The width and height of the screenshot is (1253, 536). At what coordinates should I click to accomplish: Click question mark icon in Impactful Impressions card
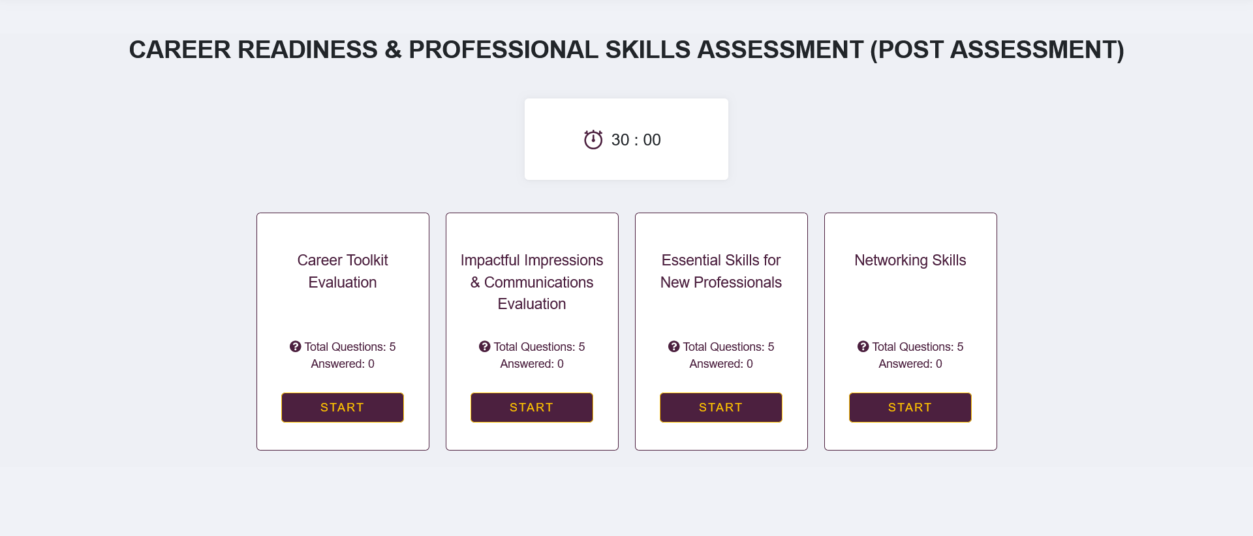click(x=484, y=347)
